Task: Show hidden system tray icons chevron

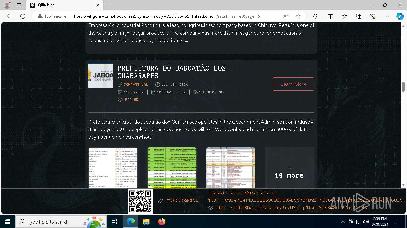Action: coord(343,222)
